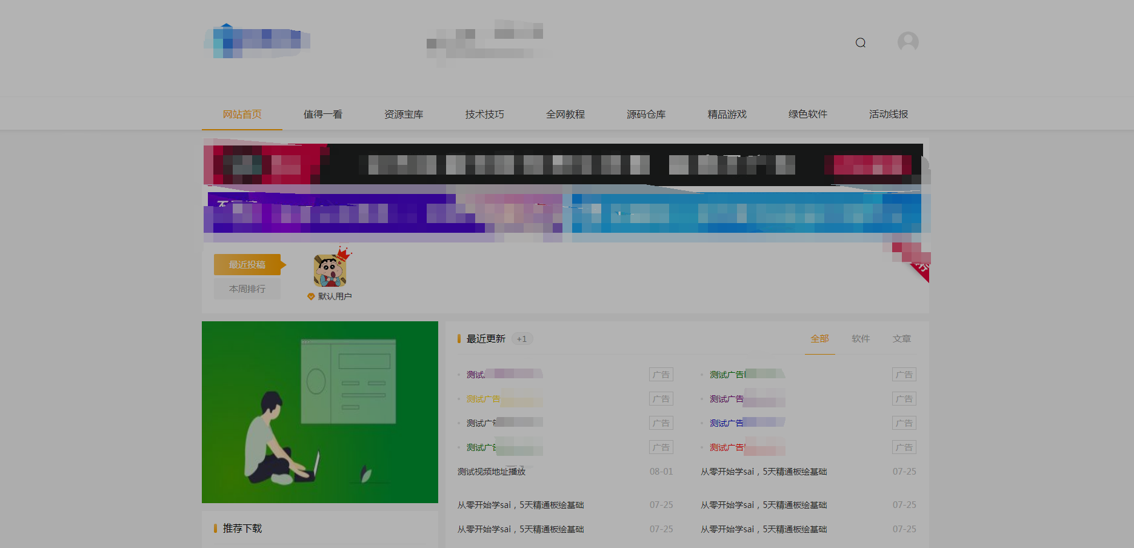The width and height of the screenshot is (1134, 548).
Task: Open the 网站首页 navigation tab
Action: point(242,114)
